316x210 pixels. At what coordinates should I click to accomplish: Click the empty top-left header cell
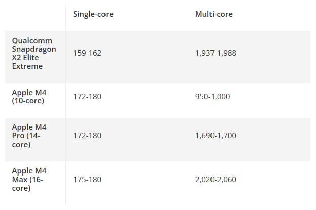click(x=35, y=14)
